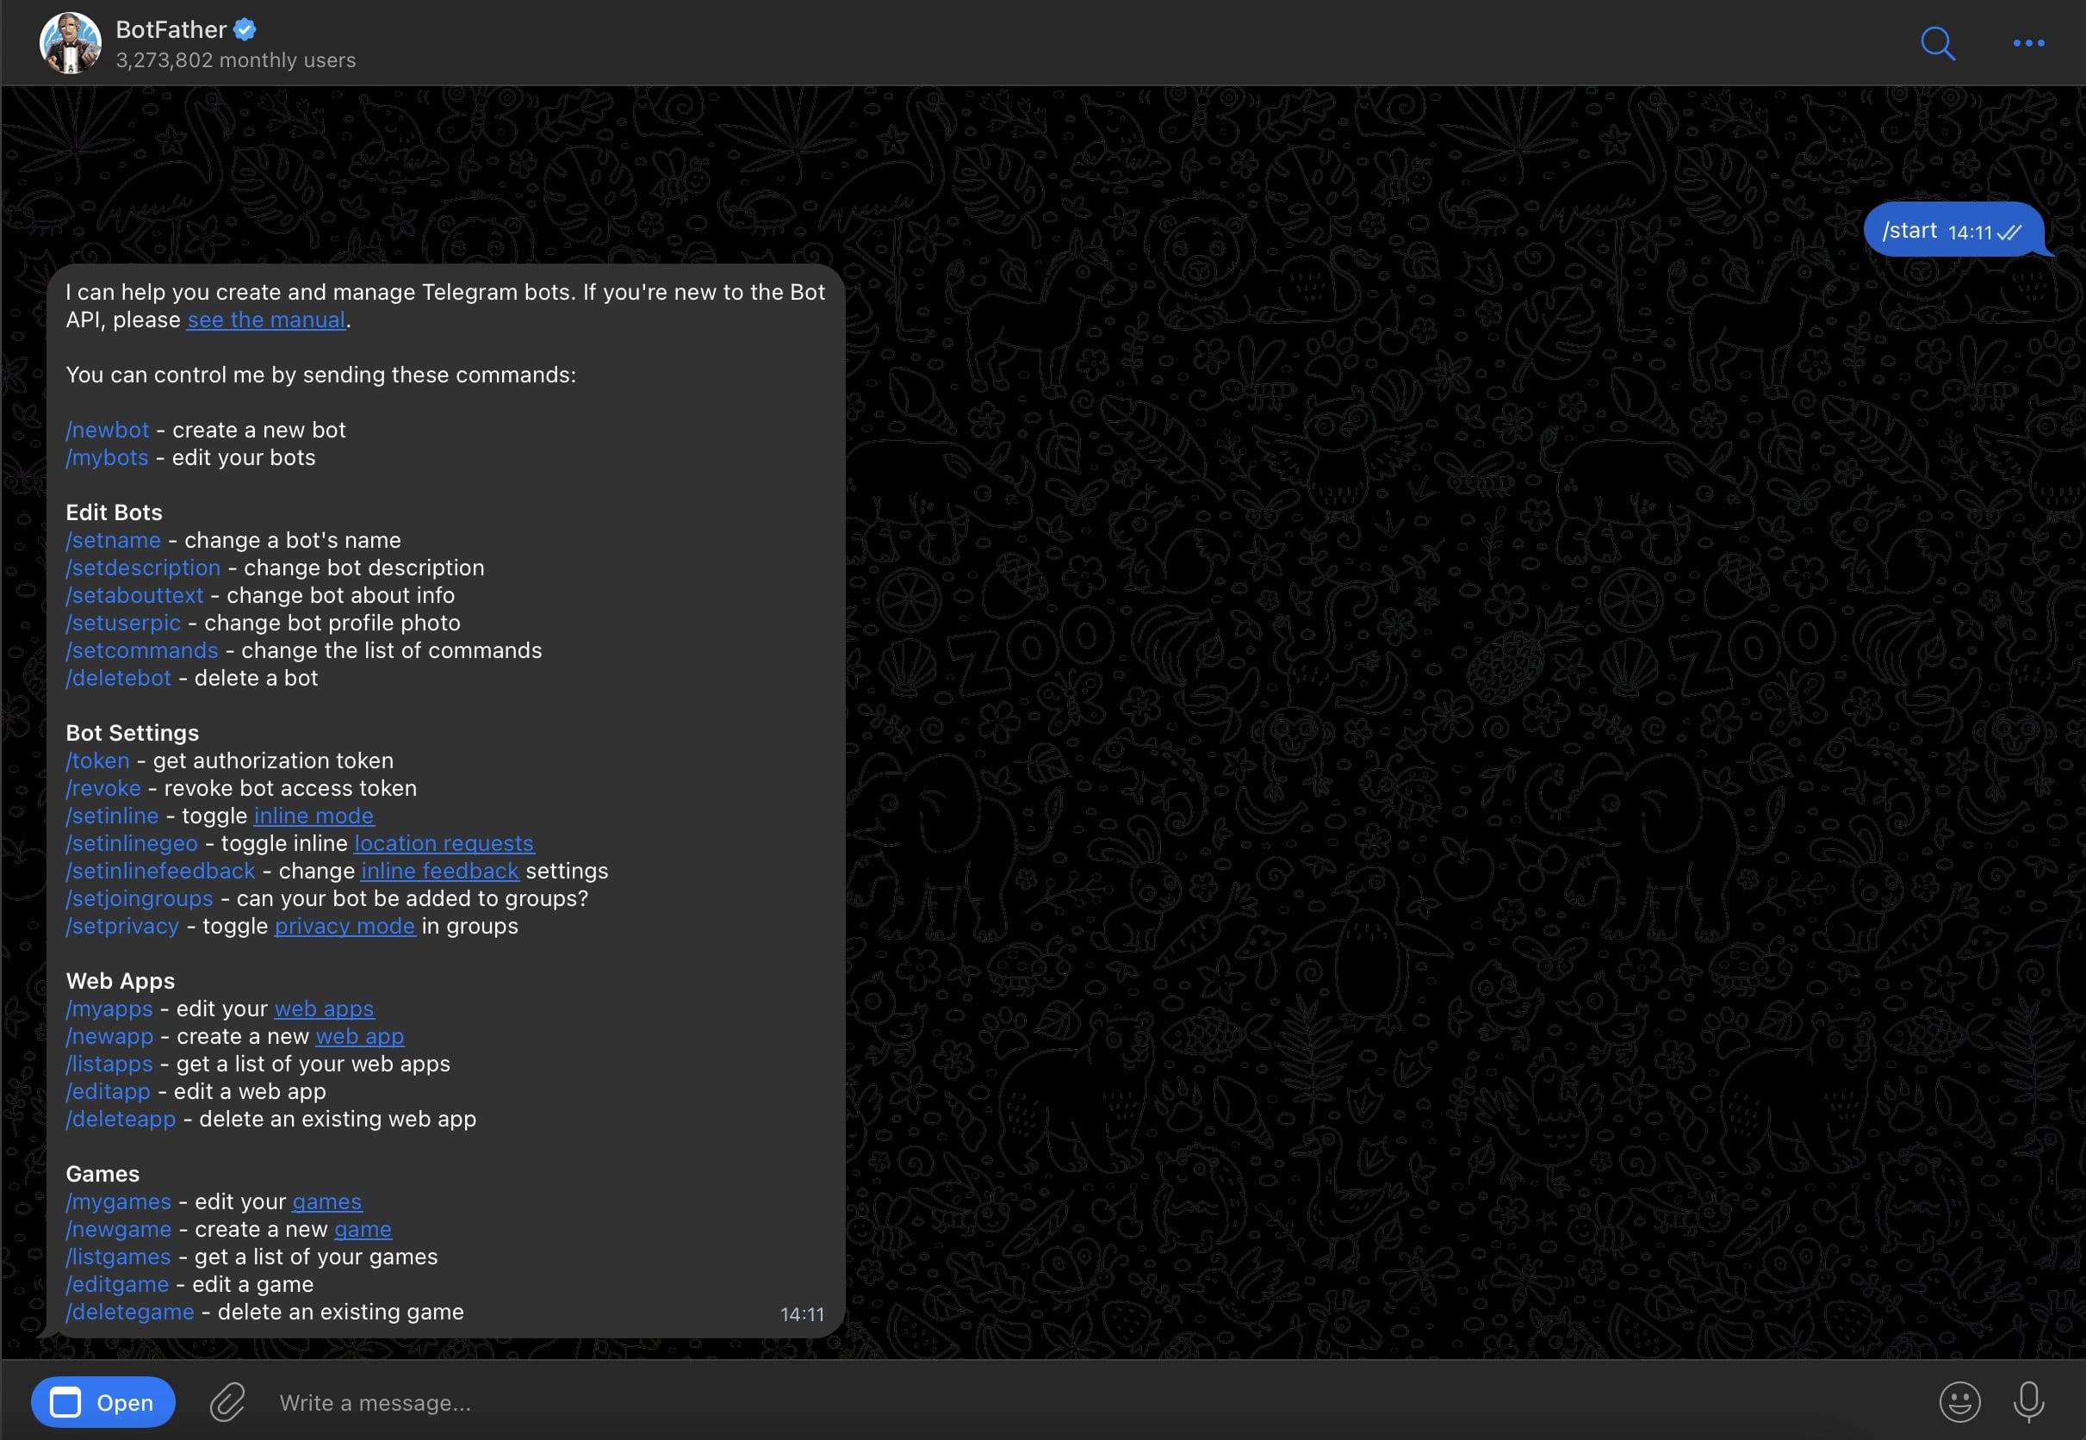
Task: Open the 'privacy mode' link
Action: pyautogui.click(x=345, y=927)
